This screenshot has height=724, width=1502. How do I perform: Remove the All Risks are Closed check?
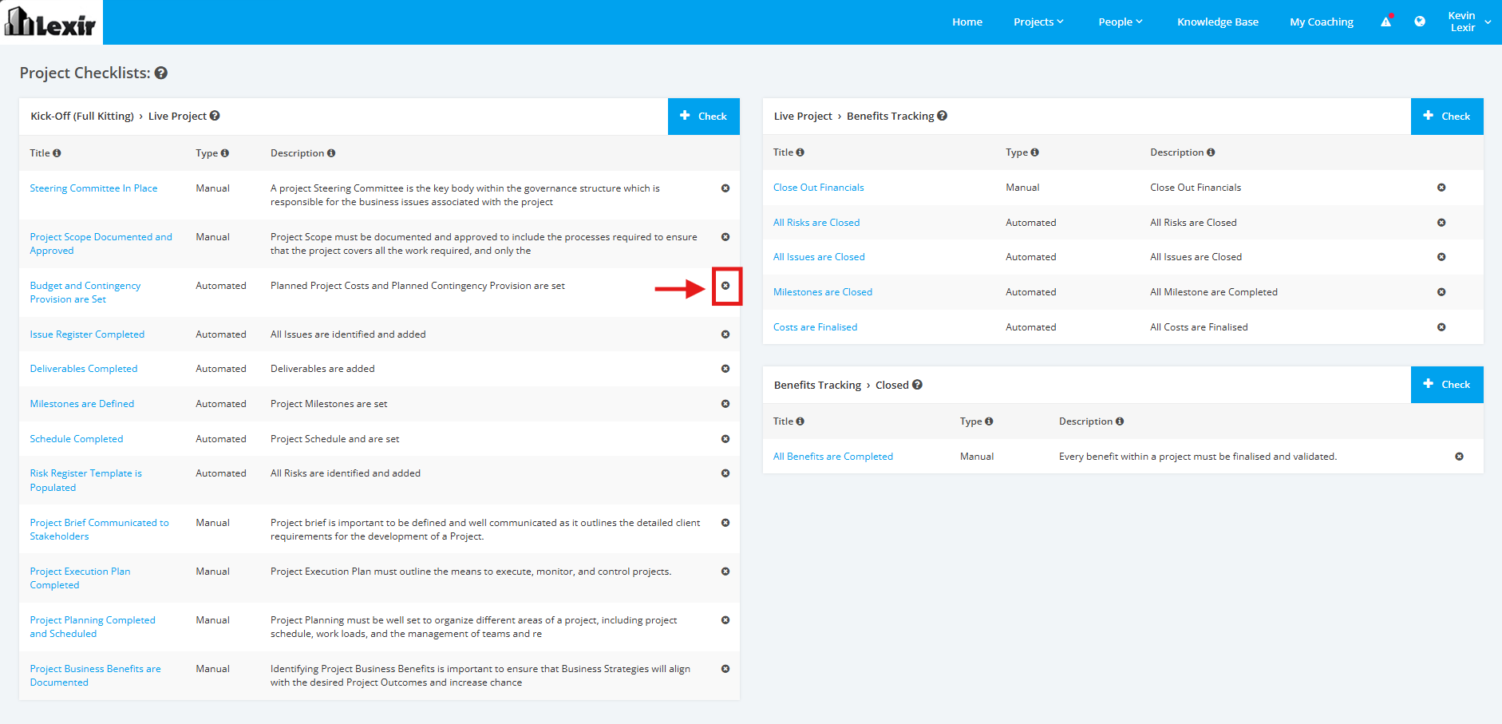tap(1441, 223)
